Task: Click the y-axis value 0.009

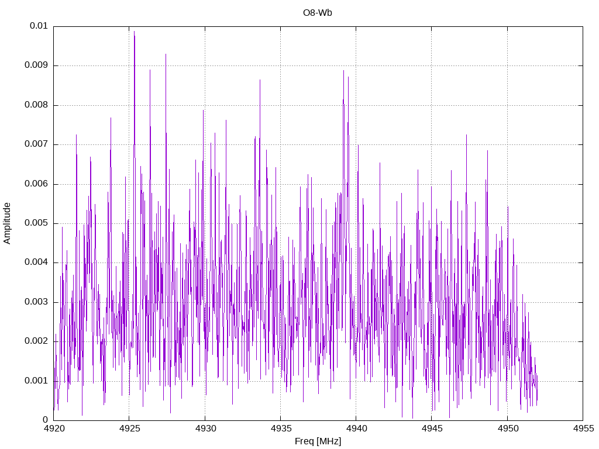Action: [36, 65]
